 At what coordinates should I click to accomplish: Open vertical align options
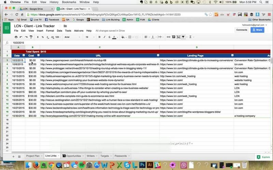153,37
